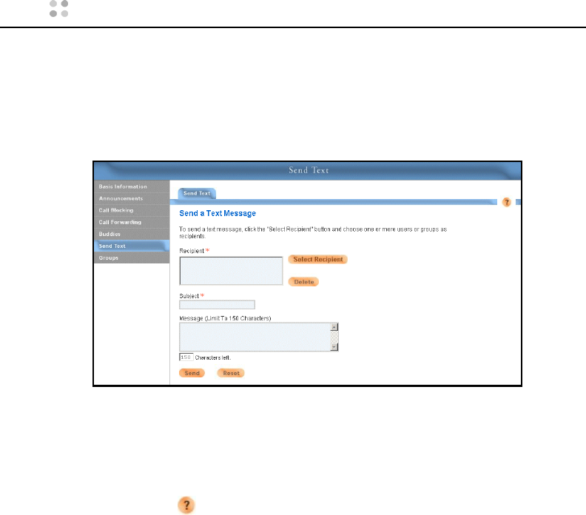Switch to the Send Text tab
Image resolution: width=586 pixels, height=515 pixels.
pyautogui.click(x=197, y=193)
